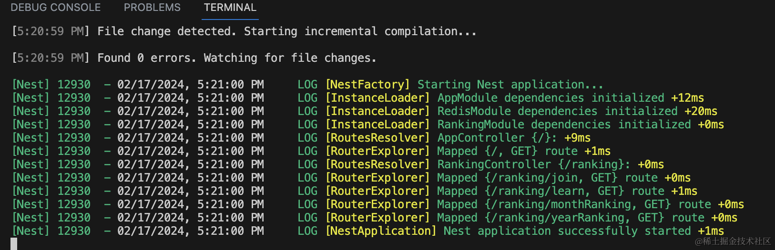Click the /ranking/learn route mapping
775x250 pixels.
coord(554,191)
